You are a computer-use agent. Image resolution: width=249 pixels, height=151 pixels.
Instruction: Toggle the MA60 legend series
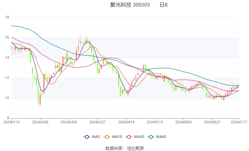click(x=157, y=137)
